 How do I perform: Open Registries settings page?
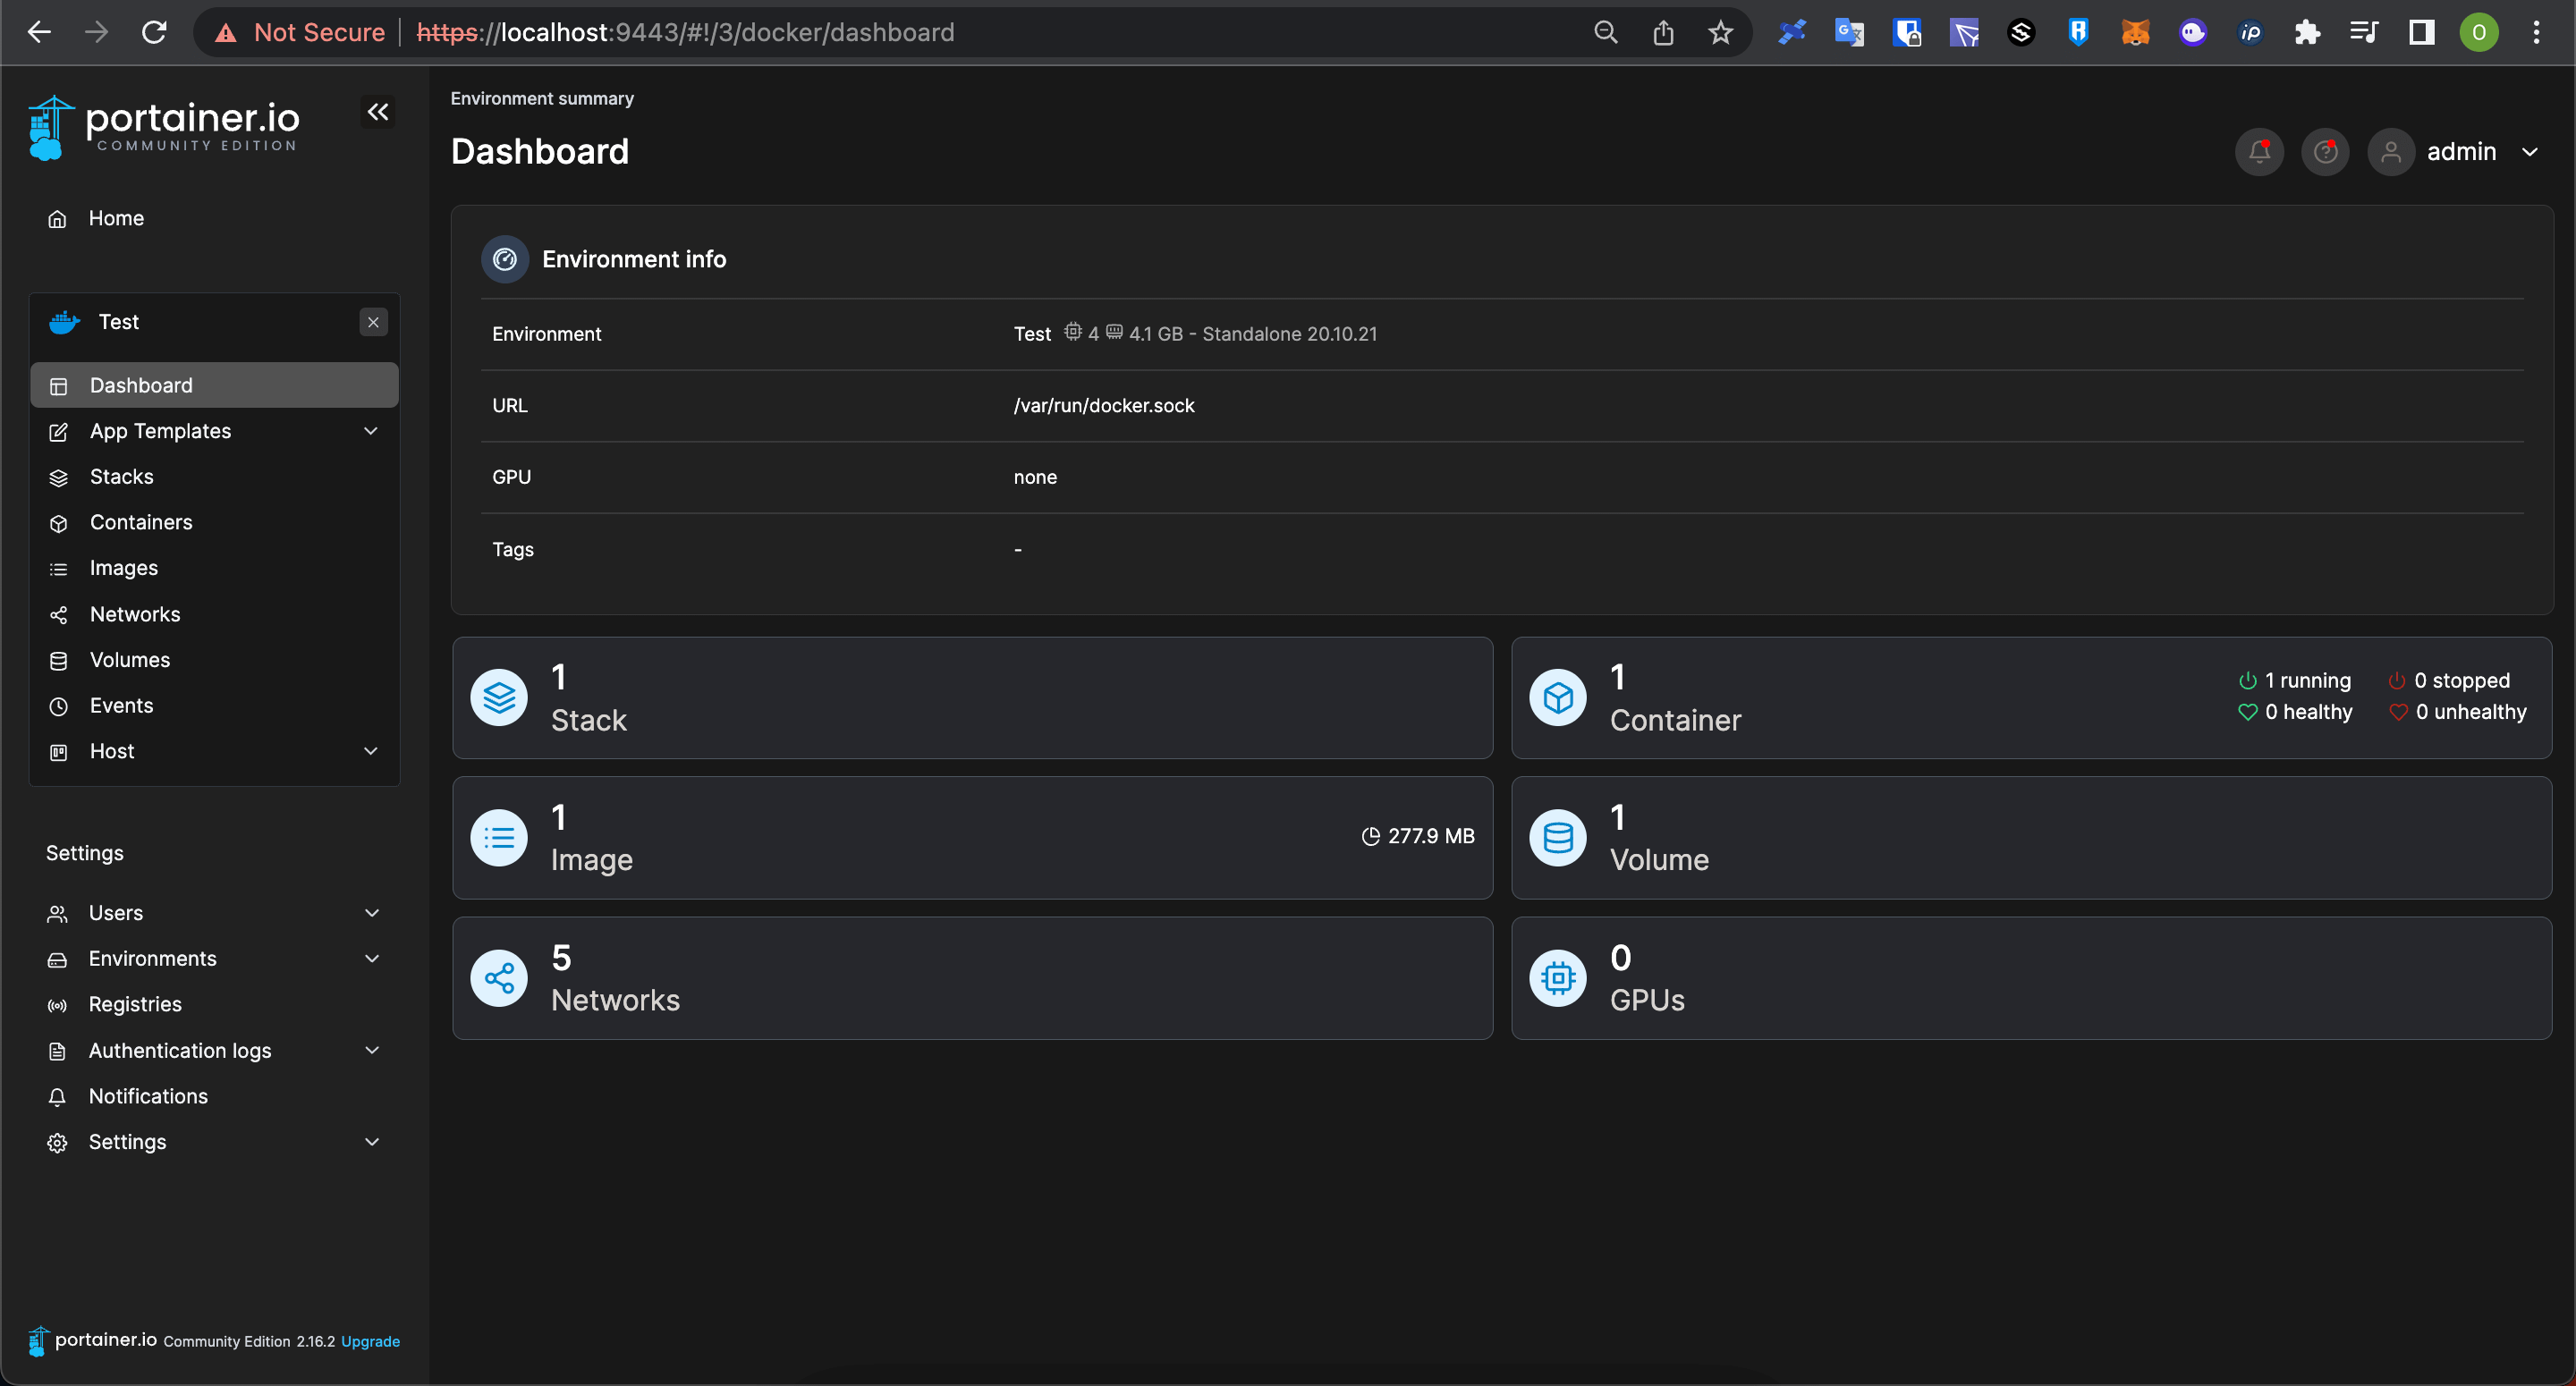pyautogui.click(x=135, y=1004)
